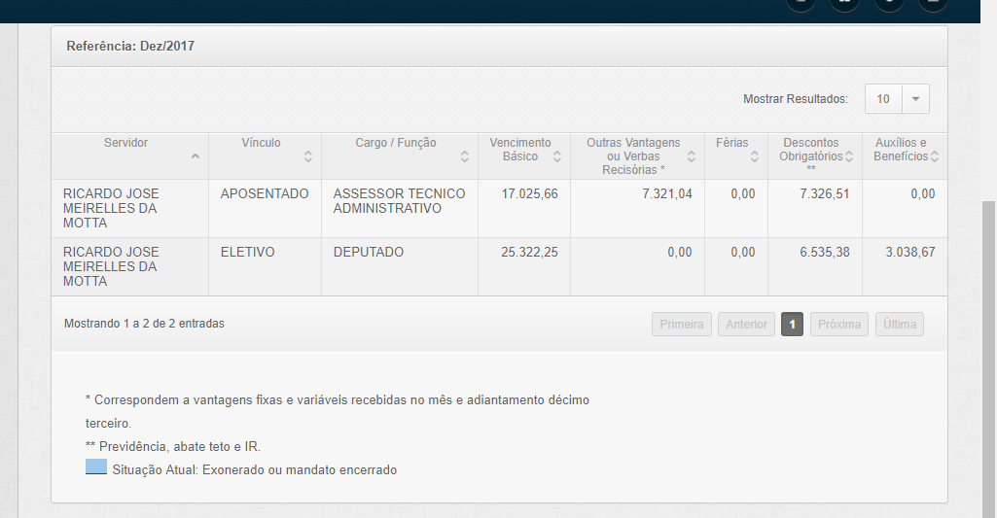997x518 pixels.
Task: Jump to Última page
Action: tap(899, 325)
